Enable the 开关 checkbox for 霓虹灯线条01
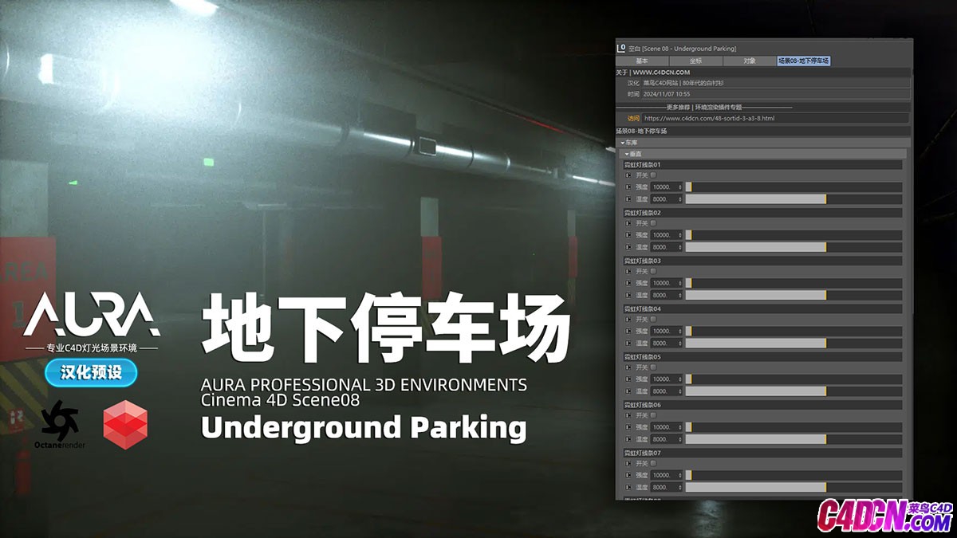957x538 pixels. point(654,175)
